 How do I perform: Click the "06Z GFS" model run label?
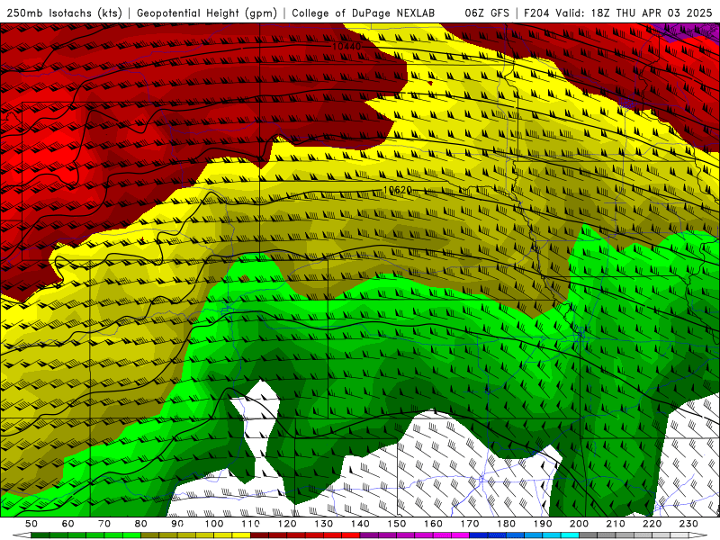coord(487,13)
